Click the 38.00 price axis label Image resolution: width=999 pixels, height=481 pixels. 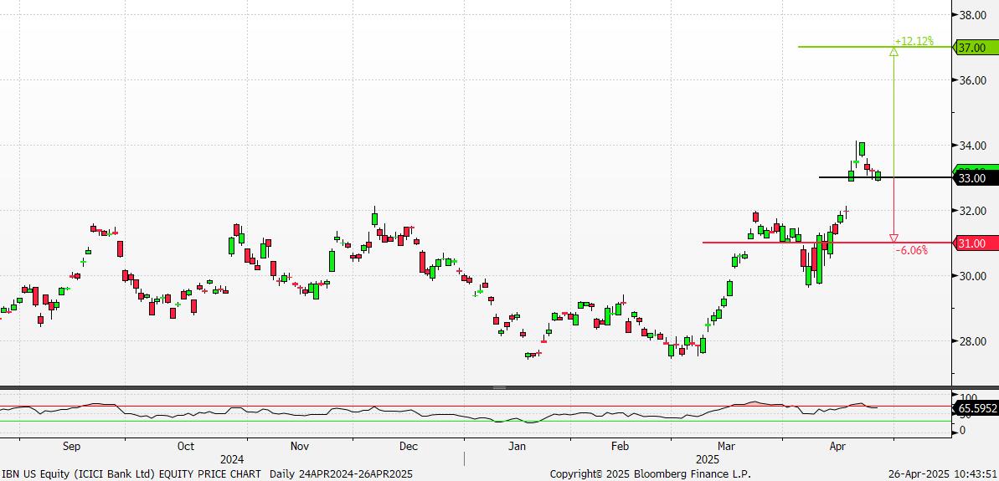tap(971, 15)
